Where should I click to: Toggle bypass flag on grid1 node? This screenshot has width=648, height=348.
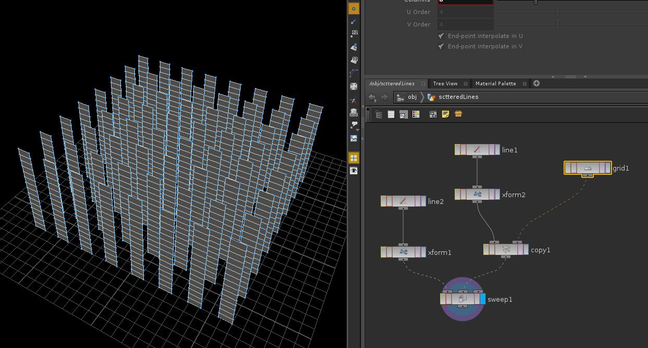[x=568, y=168]
